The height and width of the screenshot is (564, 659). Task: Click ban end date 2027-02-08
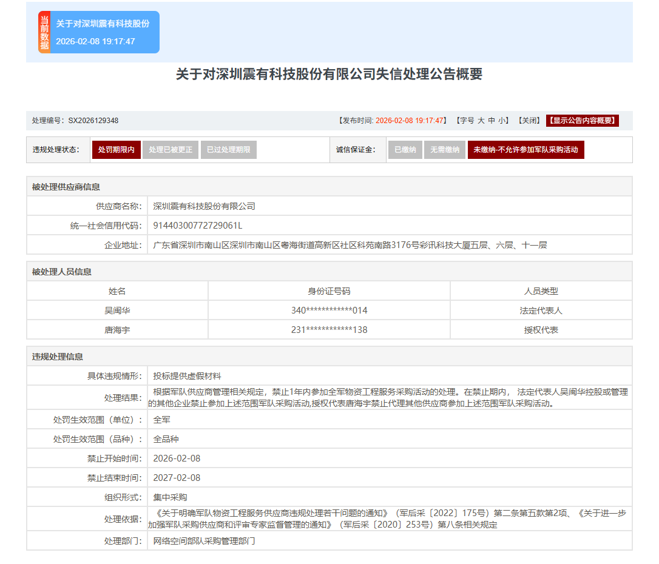tap(177, 477)
